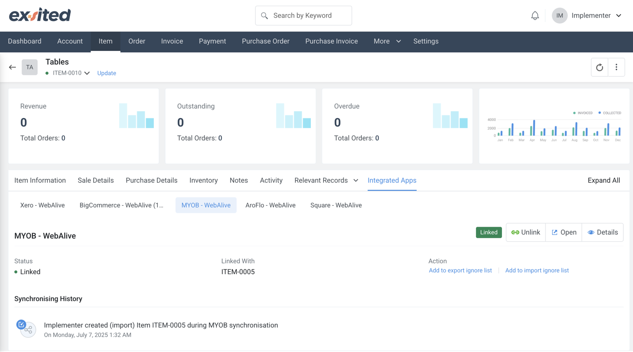Go to Purchase Order
Screen dimensions: 633x352
tap(266, 41)
